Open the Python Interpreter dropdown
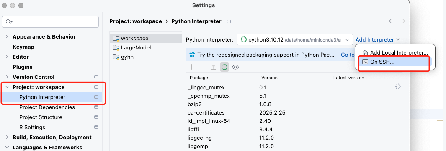 pos(295,39)
